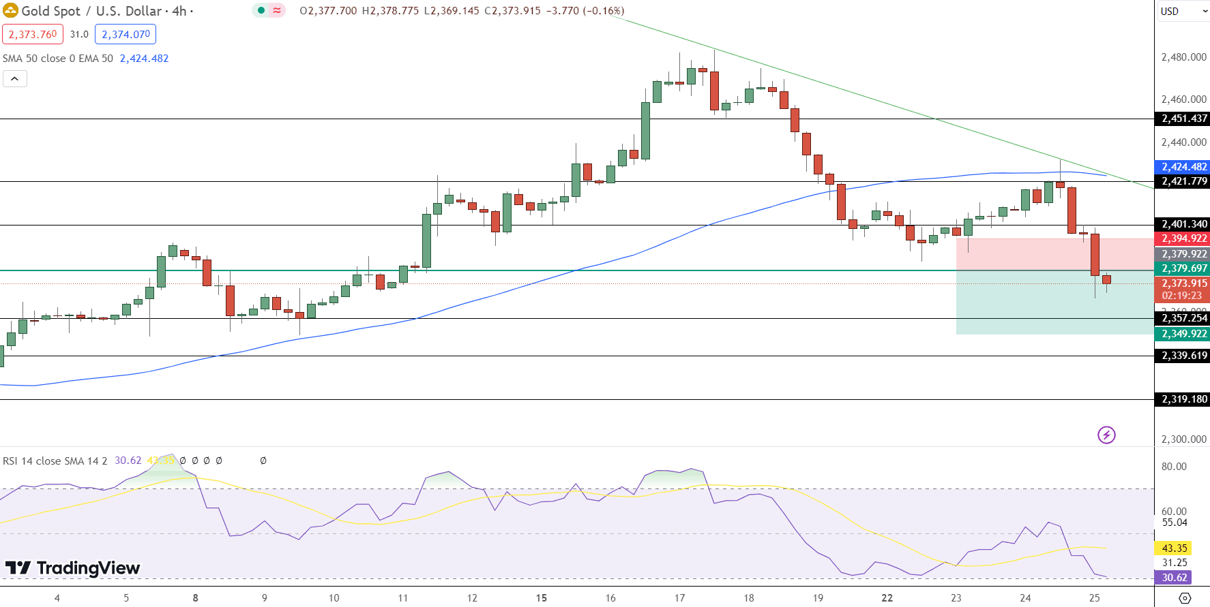Click the yellow 43.35 RSI average label

1173,548
